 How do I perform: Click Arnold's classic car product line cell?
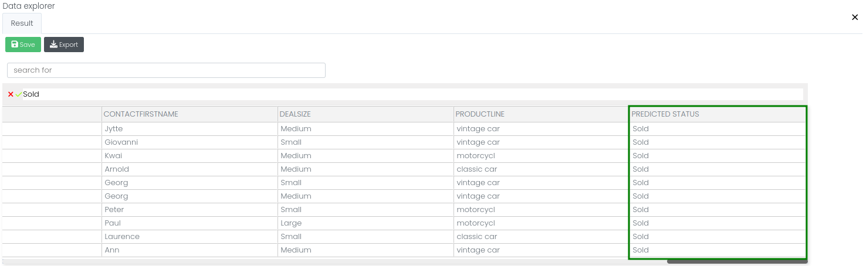pos(477,169)
